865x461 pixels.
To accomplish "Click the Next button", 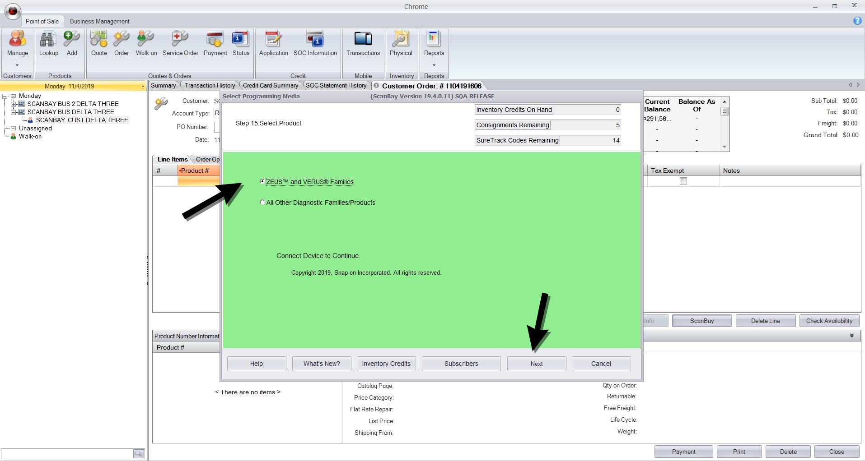I will (x=536, y=364).
